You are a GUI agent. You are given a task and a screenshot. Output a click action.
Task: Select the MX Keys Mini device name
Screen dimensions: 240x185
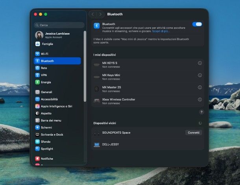(111, 75)
